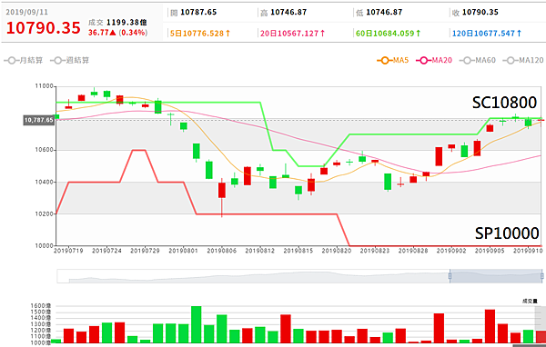Click the 20190902 date axis label
The height and width of the screenshot is (347, 546).
point(451,251)
